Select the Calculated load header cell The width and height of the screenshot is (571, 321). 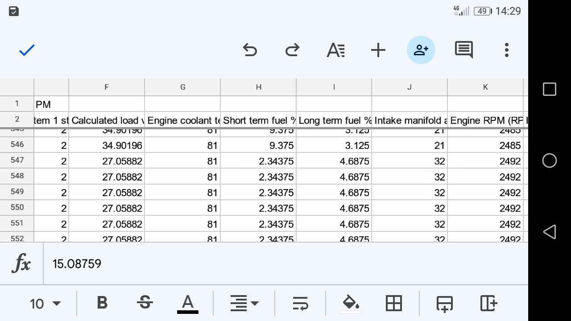[107, 120]
